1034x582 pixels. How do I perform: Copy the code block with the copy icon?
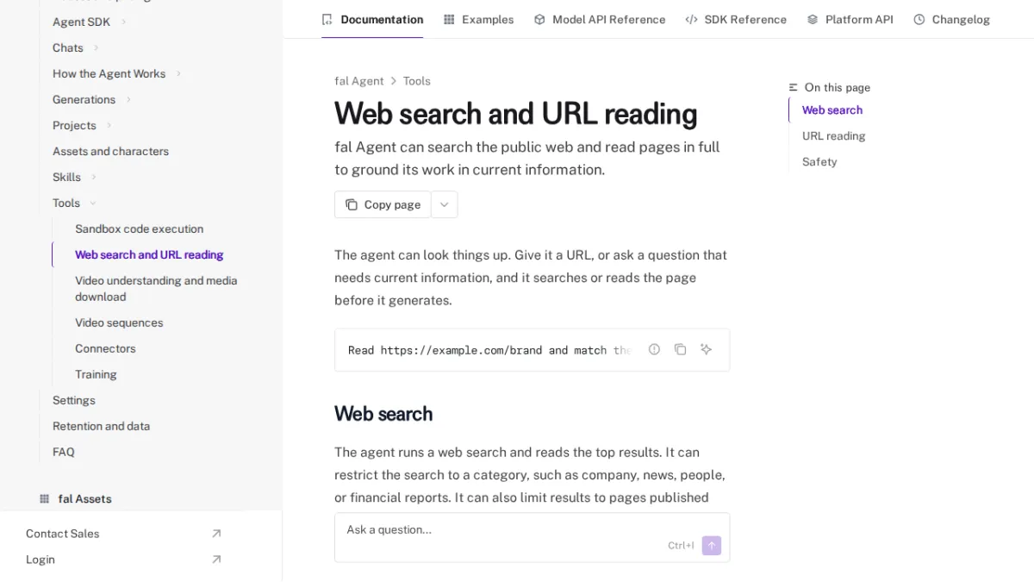[x=680, y=349]
